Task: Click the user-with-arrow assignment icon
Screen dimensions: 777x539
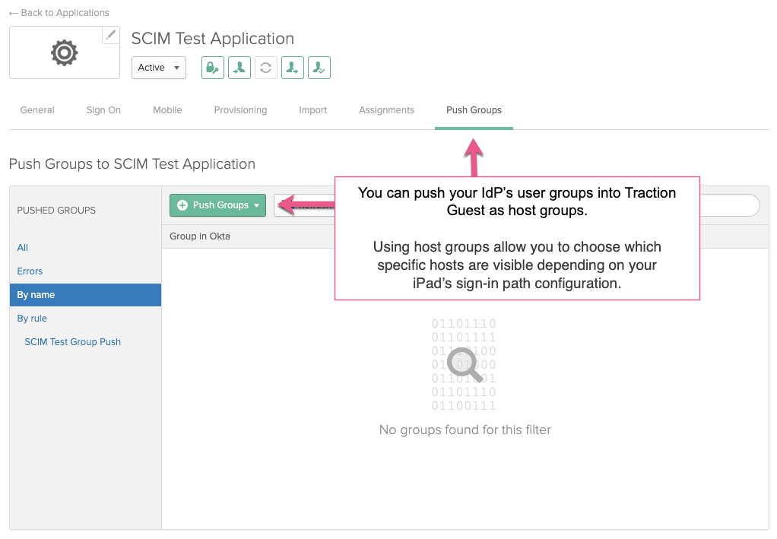Action: pos(292,68)
